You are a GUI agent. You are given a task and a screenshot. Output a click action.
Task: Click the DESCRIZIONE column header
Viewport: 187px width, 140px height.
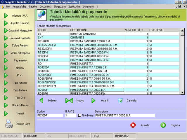coord(97,30)
